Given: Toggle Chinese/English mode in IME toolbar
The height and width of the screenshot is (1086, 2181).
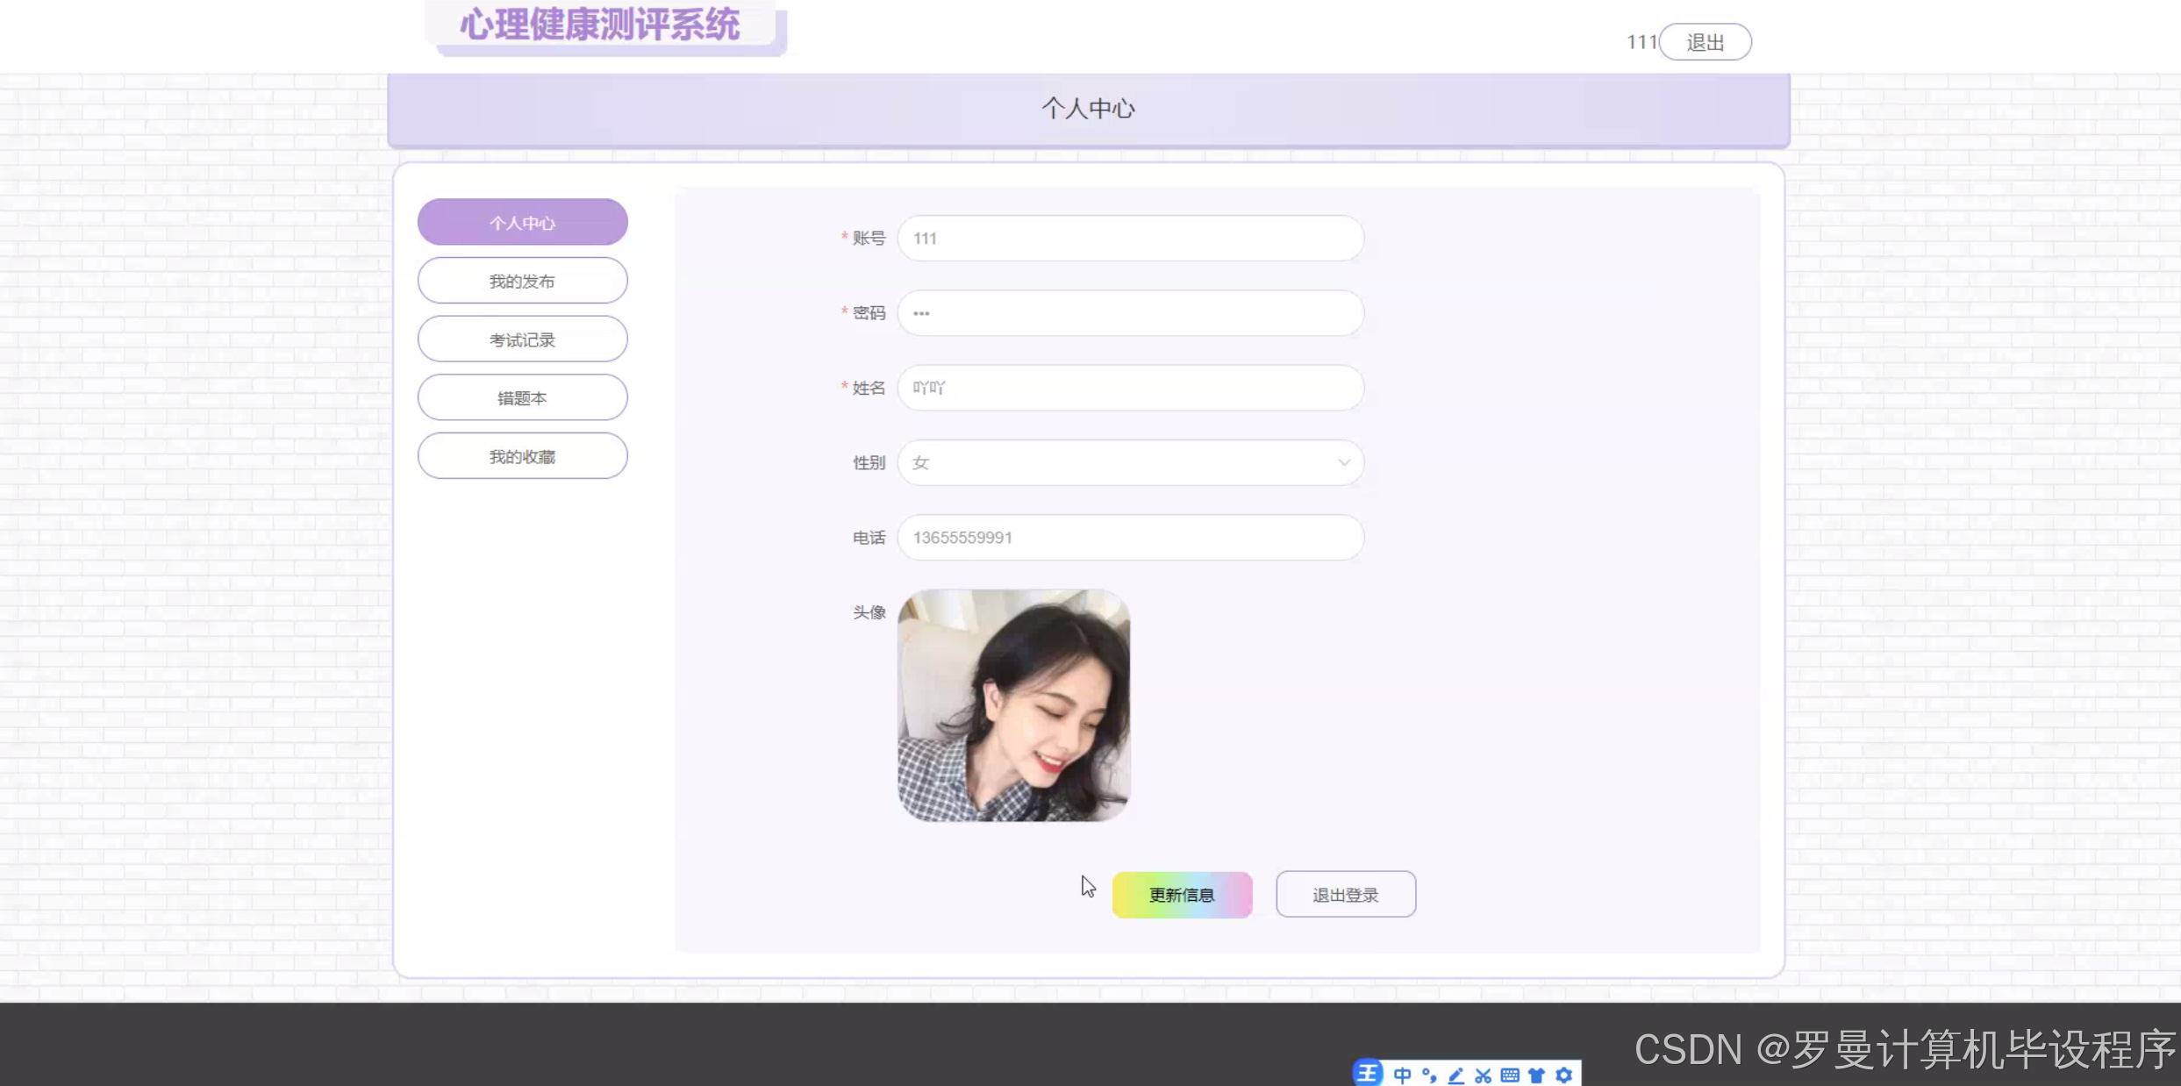Looking at the screenshot, I should click(x=1402, y=1075).
